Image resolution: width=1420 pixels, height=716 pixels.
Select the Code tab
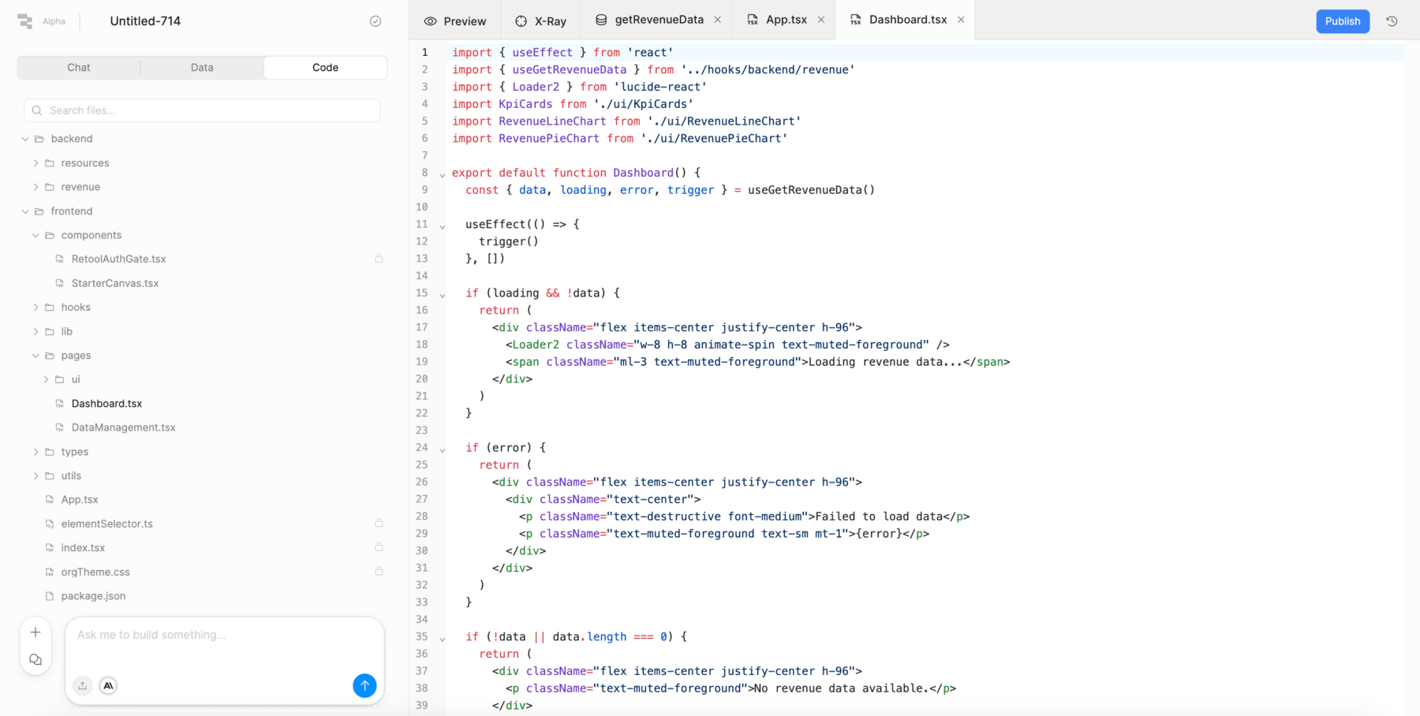point(325,68)
